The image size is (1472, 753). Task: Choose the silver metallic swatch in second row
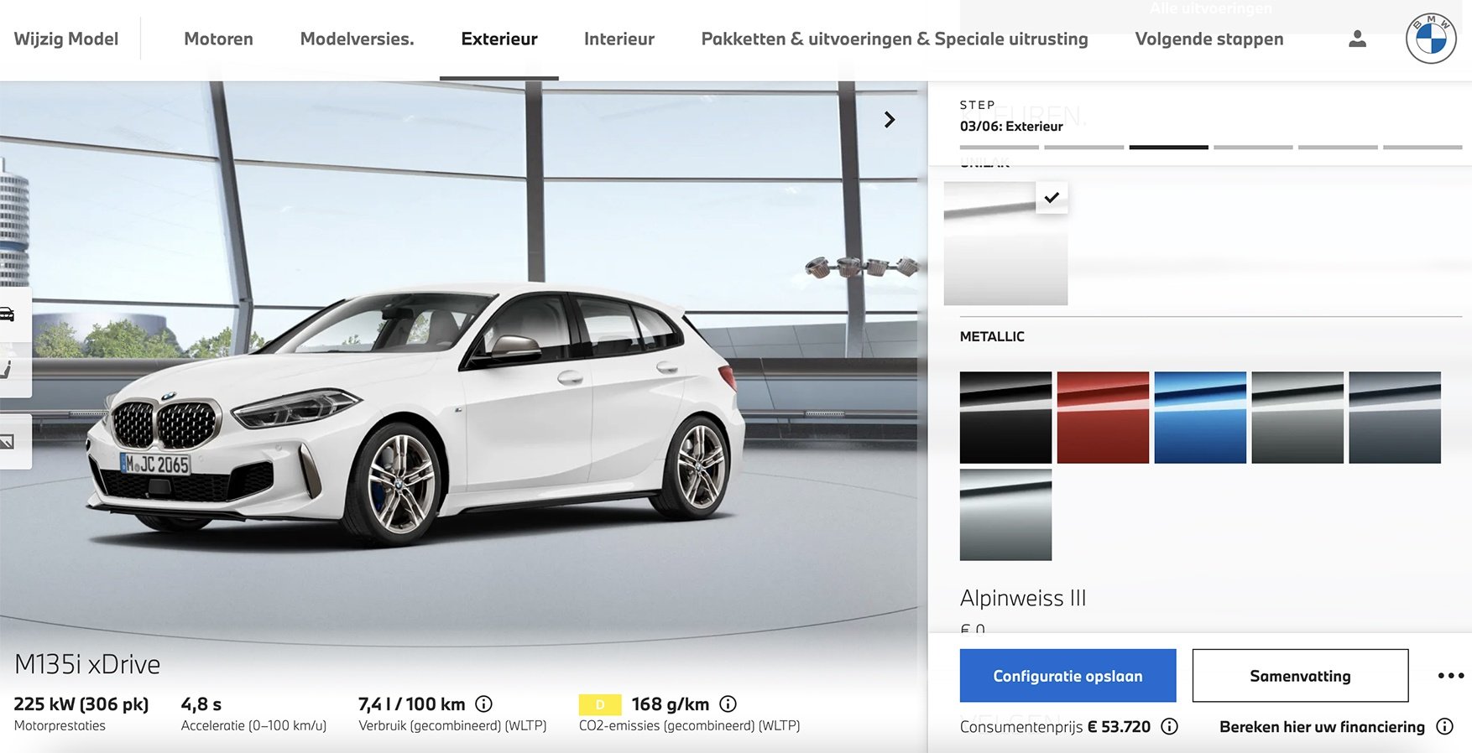click(1005, 515)
